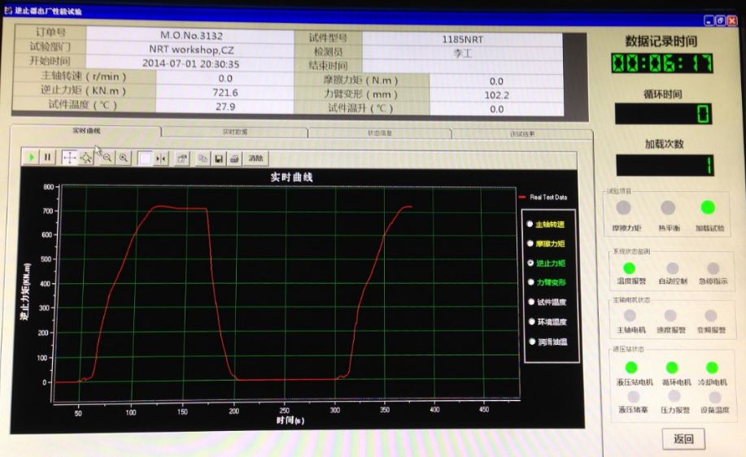
Task: Open chart properties editor icon
Action: point(182,158)
